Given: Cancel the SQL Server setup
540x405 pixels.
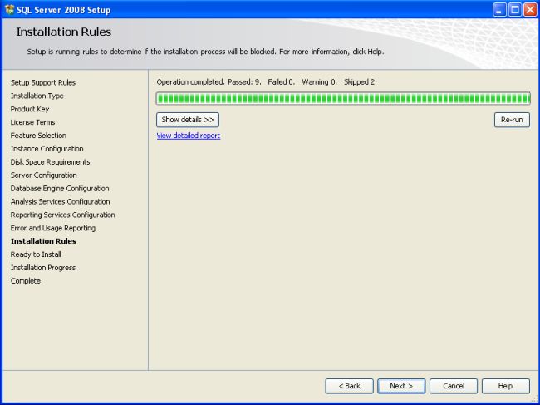Looking at the screenshot, I should [454, 386].
